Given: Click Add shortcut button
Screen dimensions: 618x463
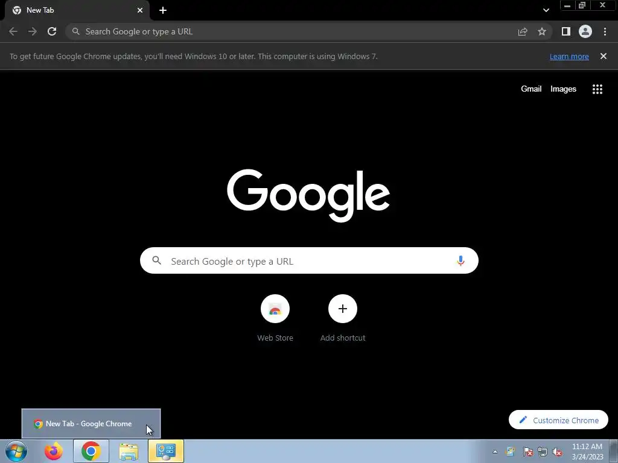Looking at the screenshot, I should coord(343,318).
